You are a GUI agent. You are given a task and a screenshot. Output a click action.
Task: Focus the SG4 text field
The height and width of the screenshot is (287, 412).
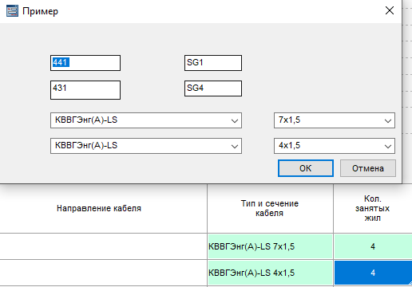click(x=213, y=88)
